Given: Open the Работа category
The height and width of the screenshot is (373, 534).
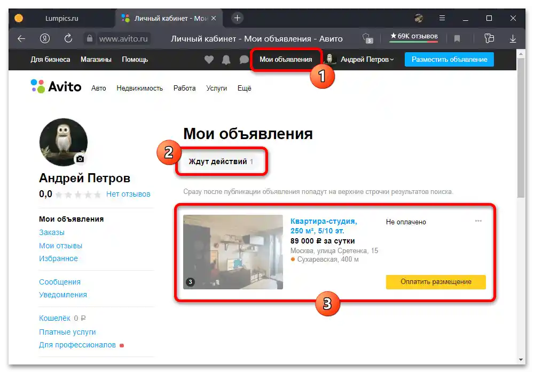Looking at the screenshot, I should click(x=184, y=88).
